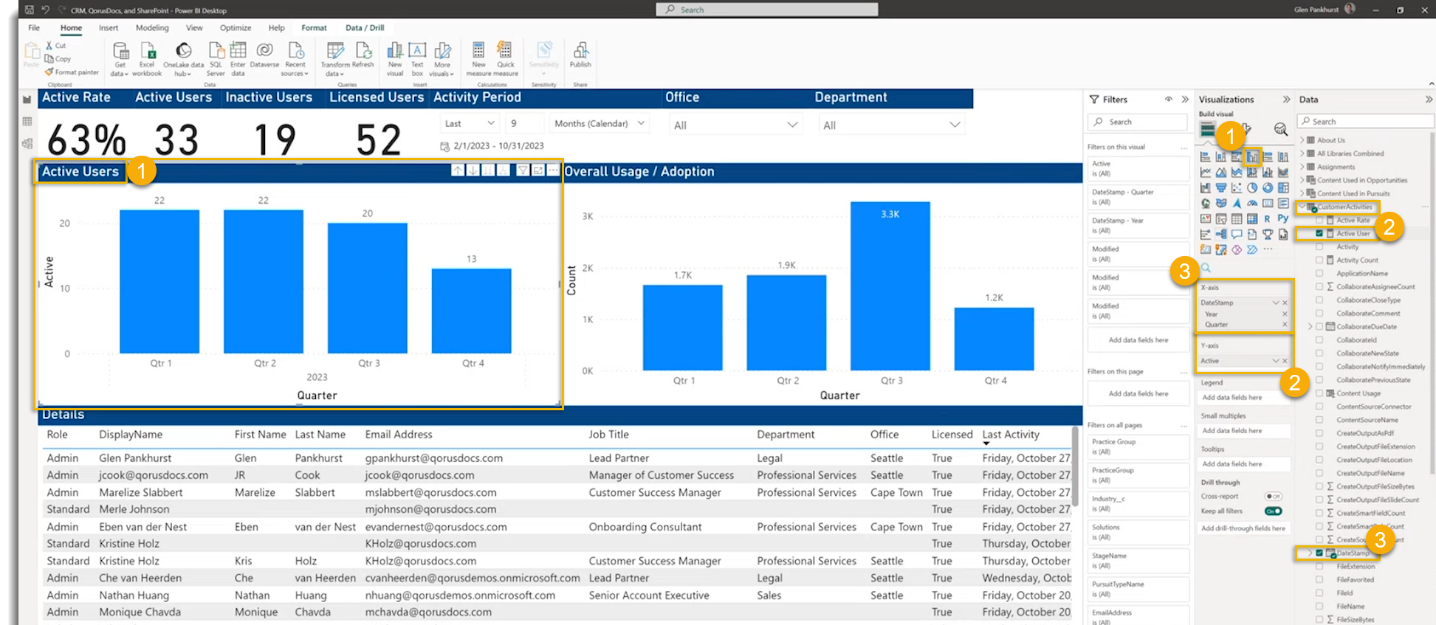
Task: Check the Active Rate field checkbox
Action: [1319, 220]
